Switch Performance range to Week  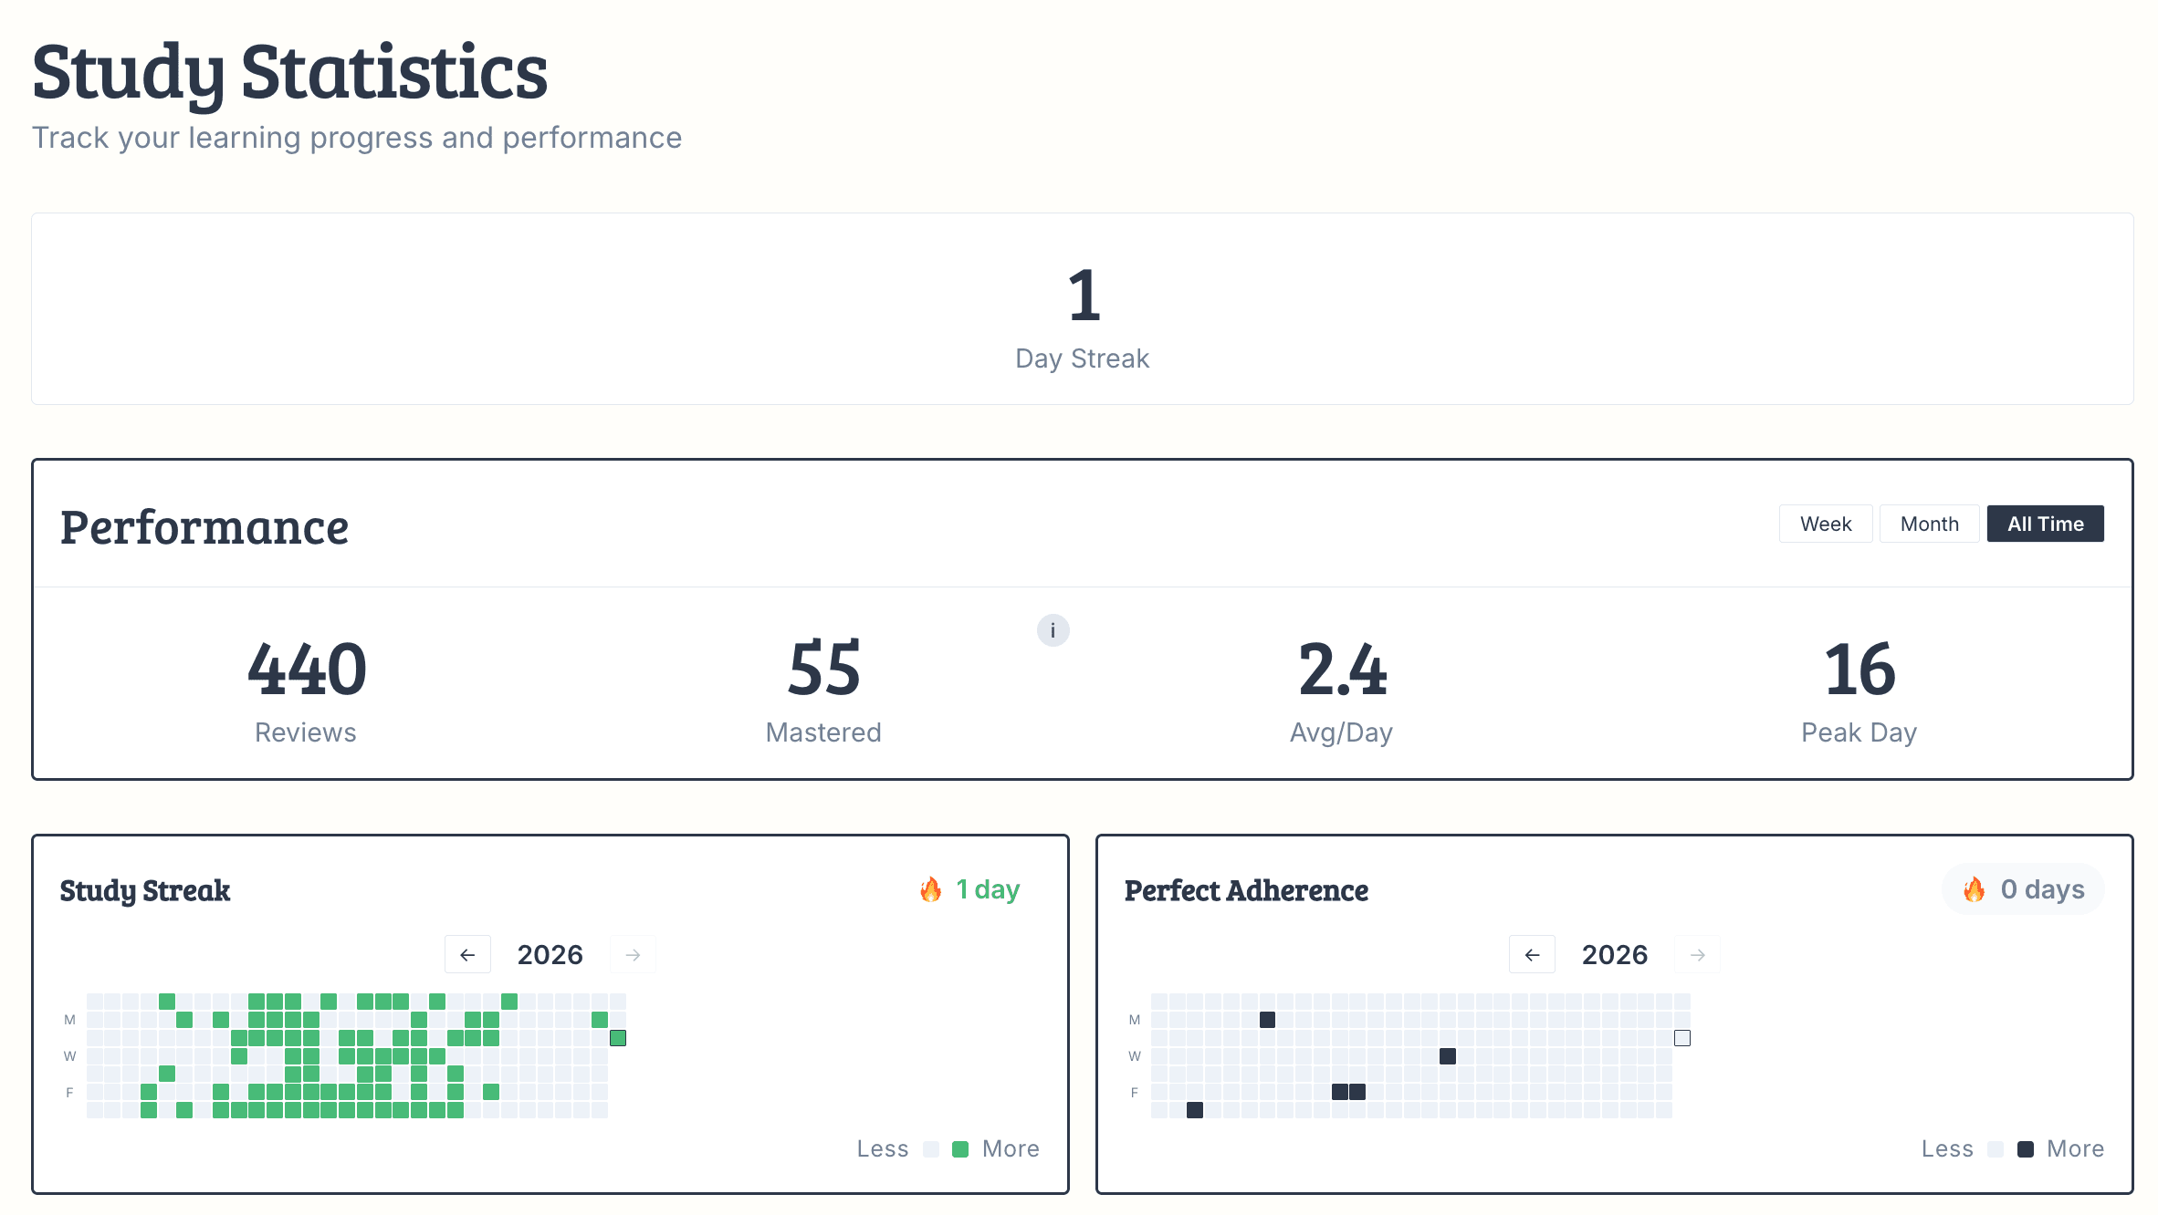click(1826, 524)
